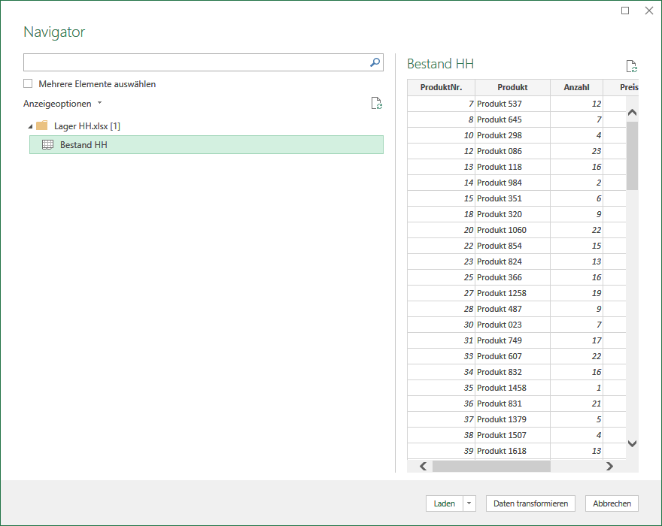Click Daten transformieren button
Image resolution: width=662 pixels, height=526 pixels.
(530, 503)
